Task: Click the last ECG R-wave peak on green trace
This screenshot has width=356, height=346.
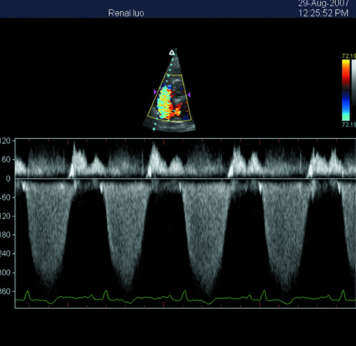Action: pyautogui.click(x=344, y=291)
